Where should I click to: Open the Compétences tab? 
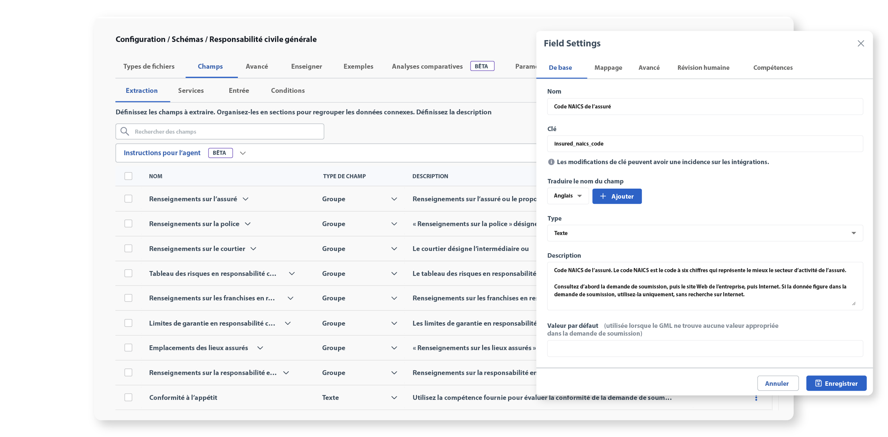pyautogui.click(x=773, y=68)
